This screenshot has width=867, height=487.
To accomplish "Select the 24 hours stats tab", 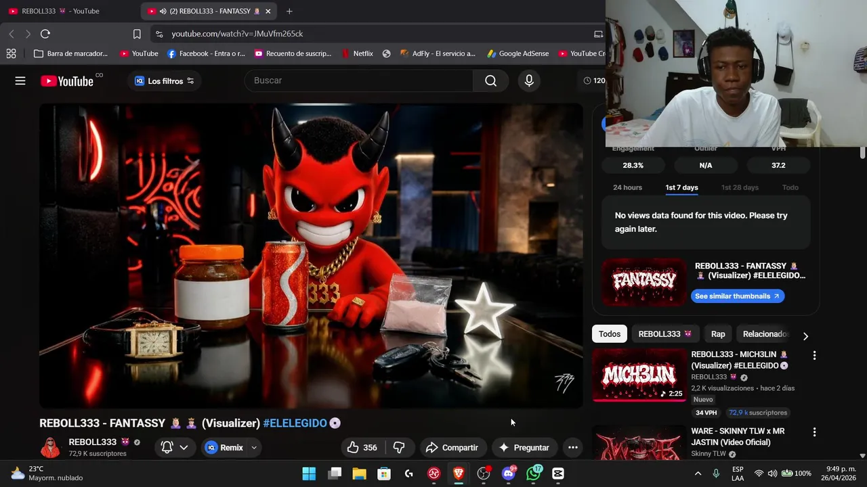I will coord(627,187).
